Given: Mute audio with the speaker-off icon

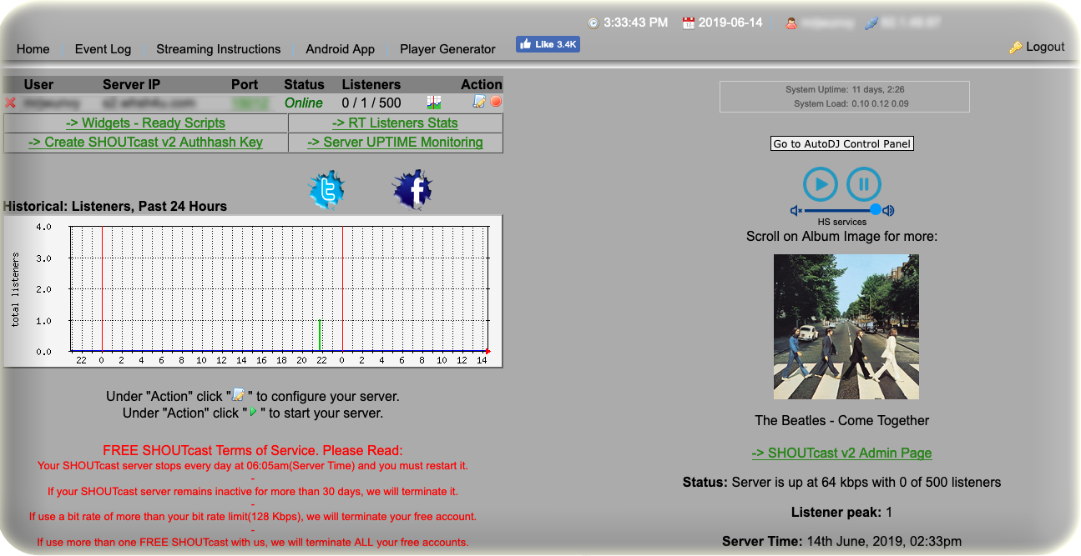Looking at the screenshot, I should click(x=796, y=211).
